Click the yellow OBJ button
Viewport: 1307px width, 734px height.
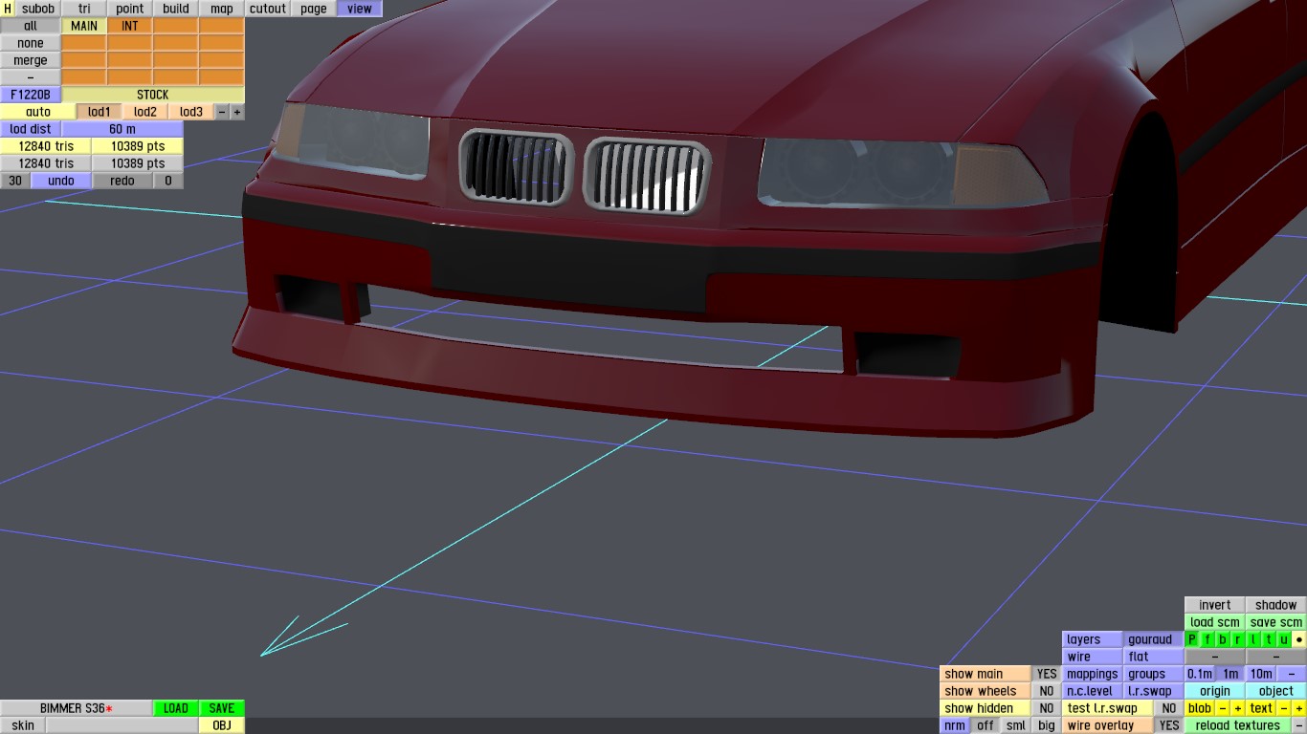222,725
